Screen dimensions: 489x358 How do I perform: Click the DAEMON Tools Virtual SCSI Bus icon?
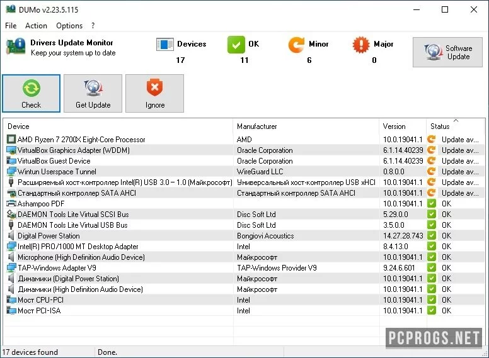[11, 214]
